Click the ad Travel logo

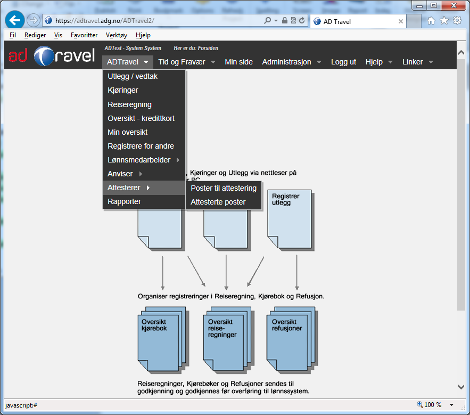click(x=52, y=56)
